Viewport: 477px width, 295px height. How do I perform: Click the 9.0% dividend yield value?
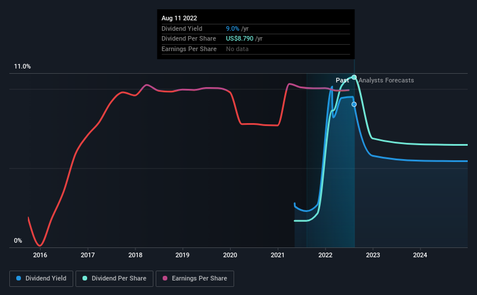[233, 28]
